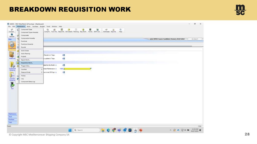Open Outlook taskbar icon
This screenshot has width=257, height=144.
pyautogui.click(x=124, y=130)
